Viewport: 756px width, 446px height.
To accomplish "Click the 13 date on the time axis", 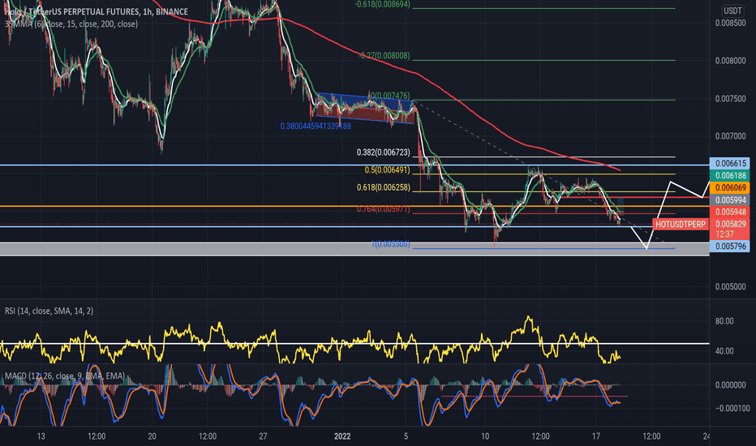I will [x=41, y=436].
